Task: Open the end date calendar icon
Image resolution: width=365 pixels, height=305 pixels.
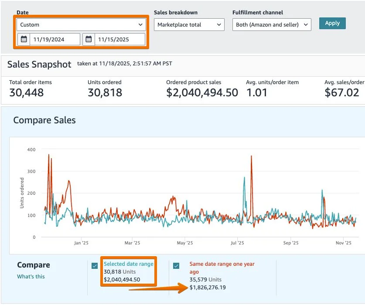Action: click(x=89, y=39)
